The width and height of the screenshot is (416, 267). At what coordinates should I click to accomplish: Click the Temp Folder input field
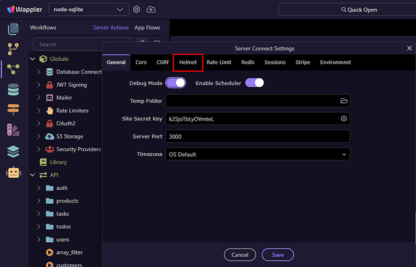click(x=257, y=101)
